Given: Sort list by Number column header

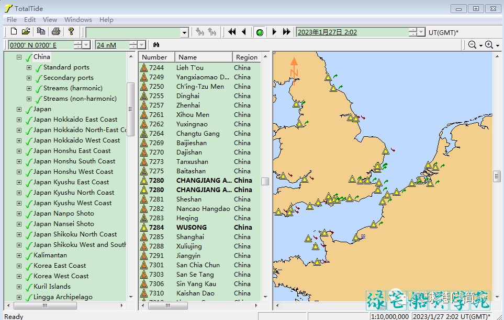Looking at the screenshot, I should click(157, 57).
